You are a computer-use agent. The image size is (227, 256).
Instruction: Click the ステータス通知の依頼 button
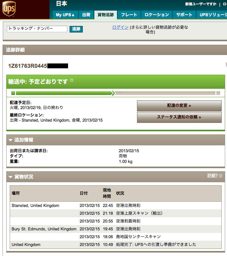click(x=179, y=117)
